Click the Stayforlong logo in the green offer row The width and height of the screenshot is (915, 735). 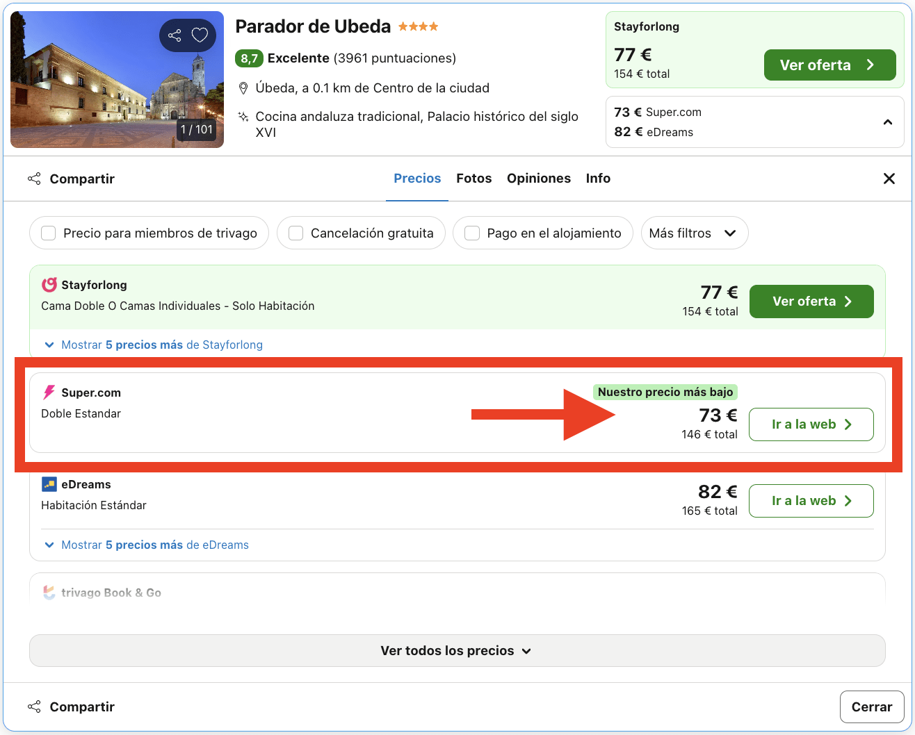[47, 285]
